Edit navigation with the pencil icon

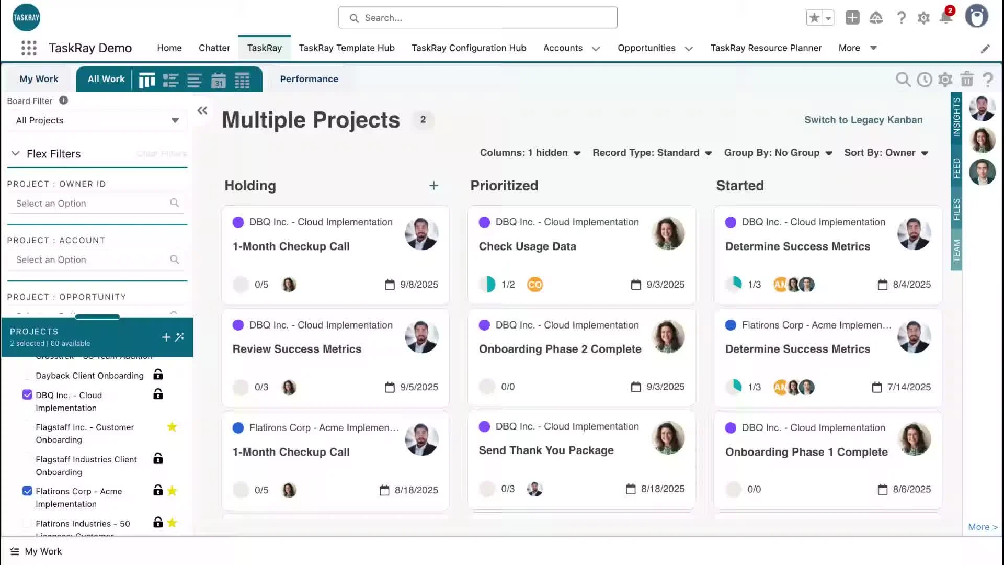tap(985, 49)
